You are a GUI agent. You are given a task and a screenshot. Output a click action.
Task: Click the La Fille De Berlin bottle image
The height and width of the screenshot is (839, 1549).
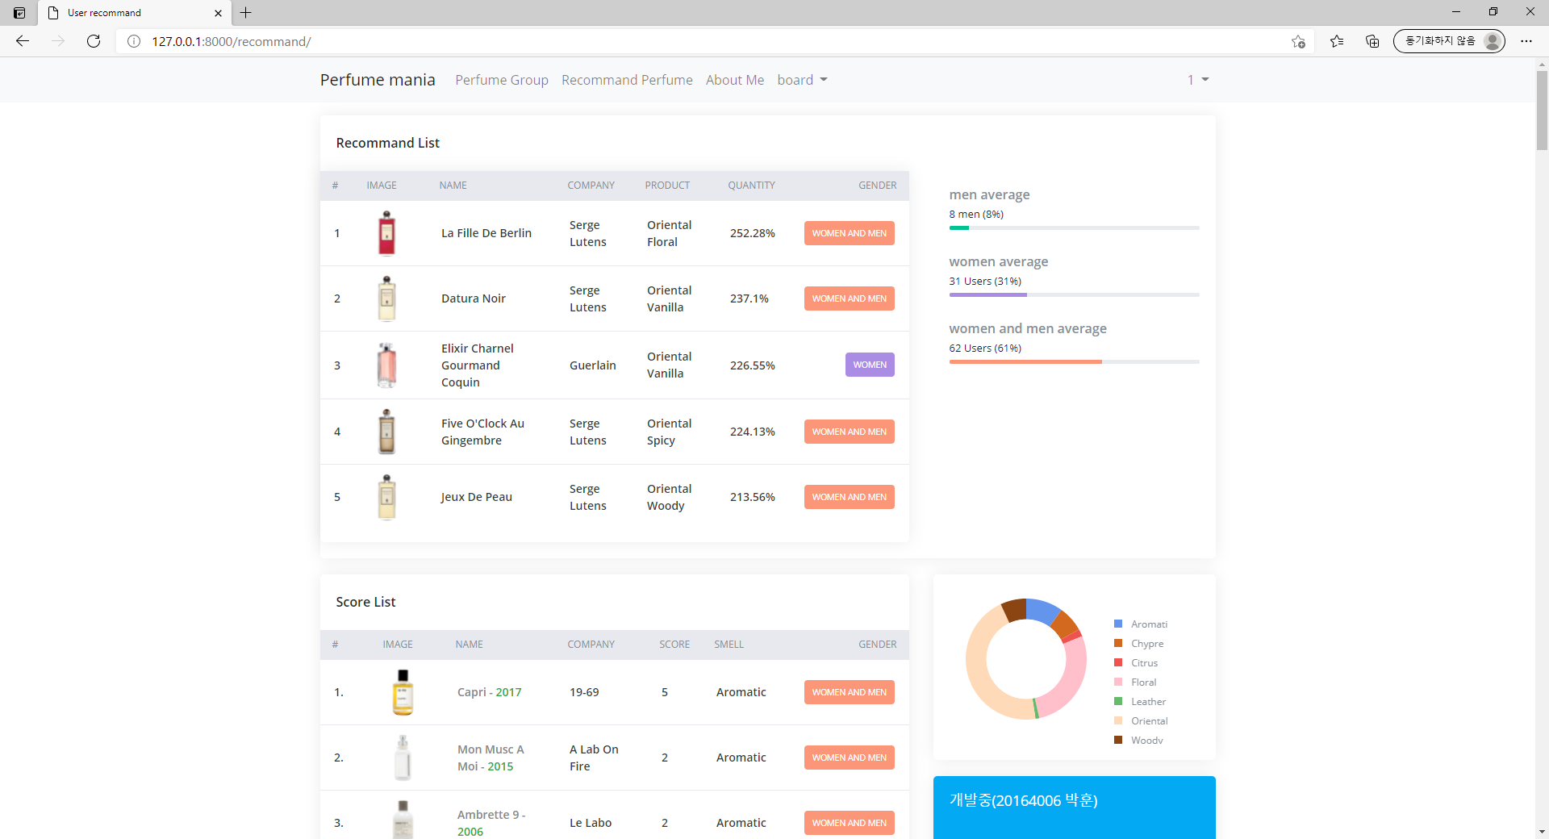[x=387, y=233]
